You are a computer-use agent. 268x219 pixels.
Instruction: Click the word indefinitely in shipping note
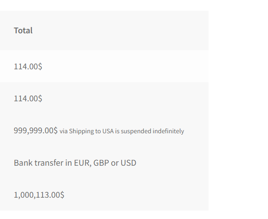tap(168, 131)
